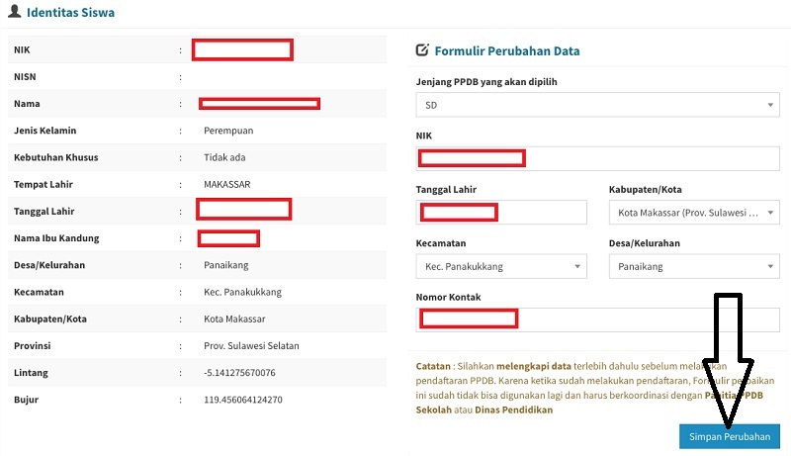This screenshot has height=456, width=791.
Task: Open the Kecamatan dropdown in the form
Action: click(x=499, y=266)
